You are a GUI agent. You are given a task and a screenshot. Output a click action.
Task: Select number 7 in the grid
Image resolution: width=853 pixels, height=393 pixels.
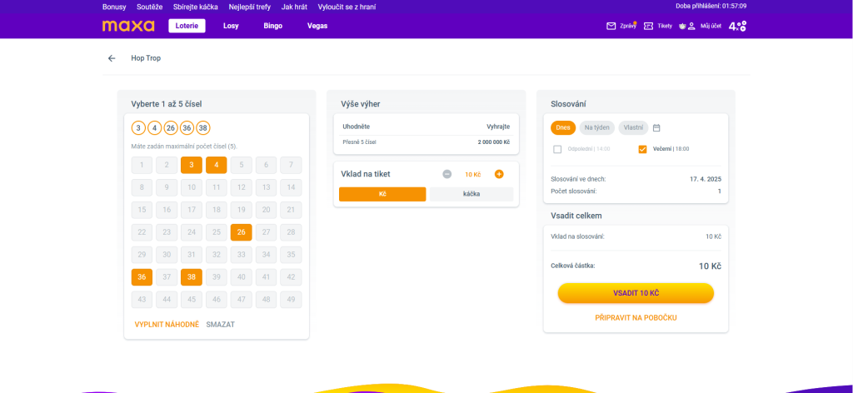click(x=291, y=165)
